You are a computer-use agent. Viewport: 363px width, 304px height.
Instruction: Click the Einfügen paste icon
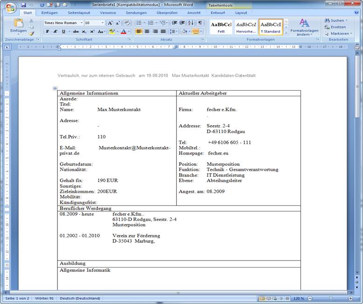coord(18,24)
